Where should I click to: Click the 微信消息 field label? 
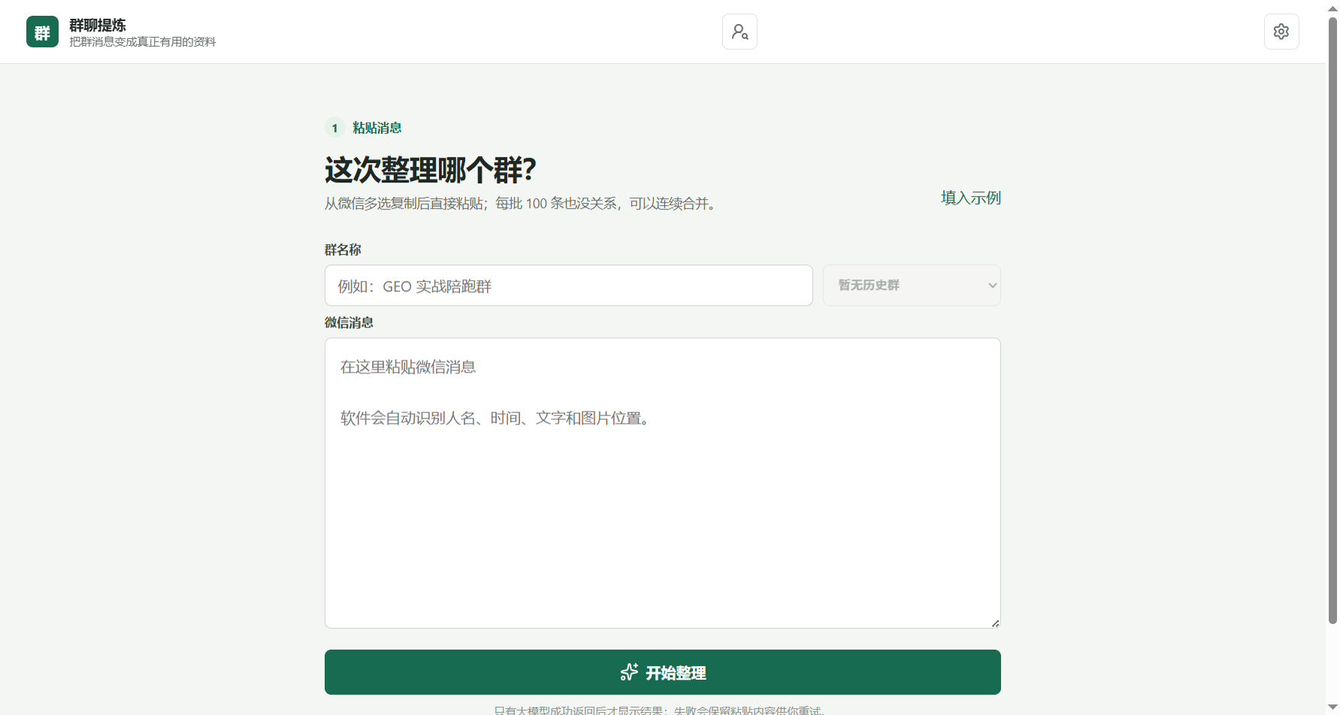pyautogui.click(x=349, y=322)
